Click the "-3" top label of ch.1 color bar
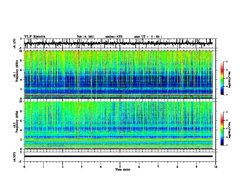The image size is (243, 187). coord(226,62)
